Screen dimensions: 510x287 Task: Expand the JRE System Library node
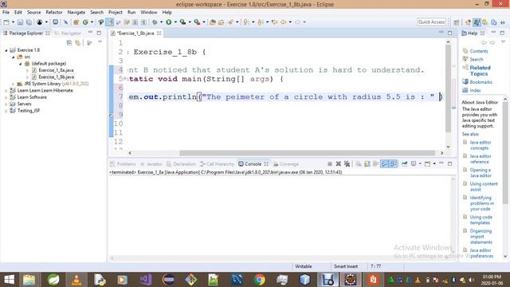coord(13,84)
